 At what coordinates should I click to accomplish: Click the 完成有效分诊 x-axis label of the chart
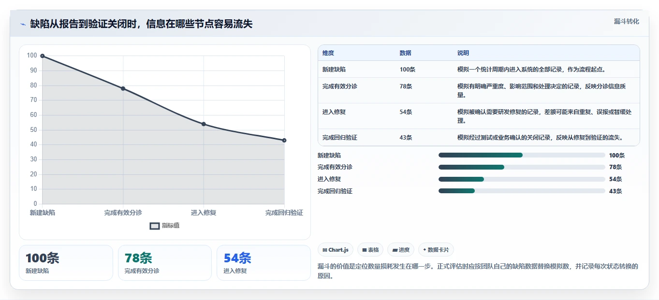pos(123,213)
